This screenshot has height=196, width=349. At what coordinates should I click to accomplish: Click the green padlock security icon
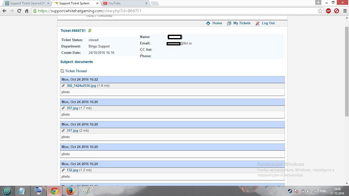[x=35, y=11]
